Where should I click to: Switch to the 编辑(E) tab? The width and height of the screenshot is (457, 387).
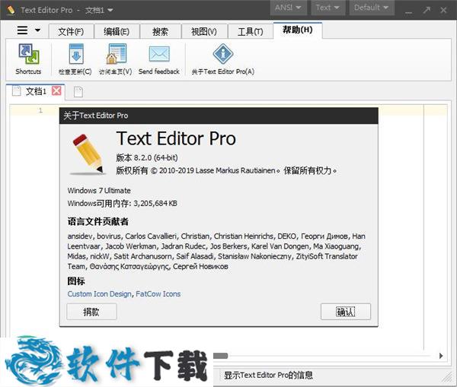pos(116,31)
